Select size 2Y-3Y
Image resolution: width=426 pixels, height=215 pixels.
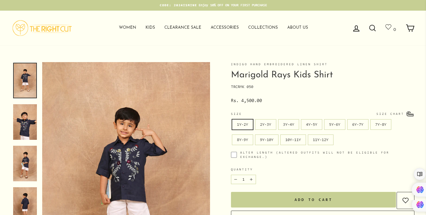[266, 125]
